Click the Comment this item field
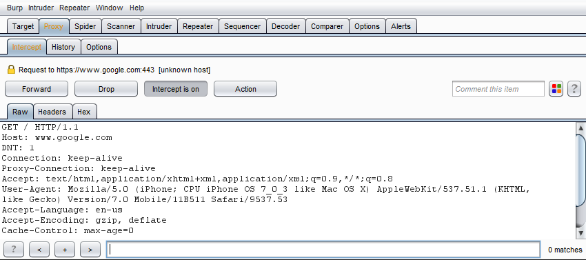 coord(498,89)
